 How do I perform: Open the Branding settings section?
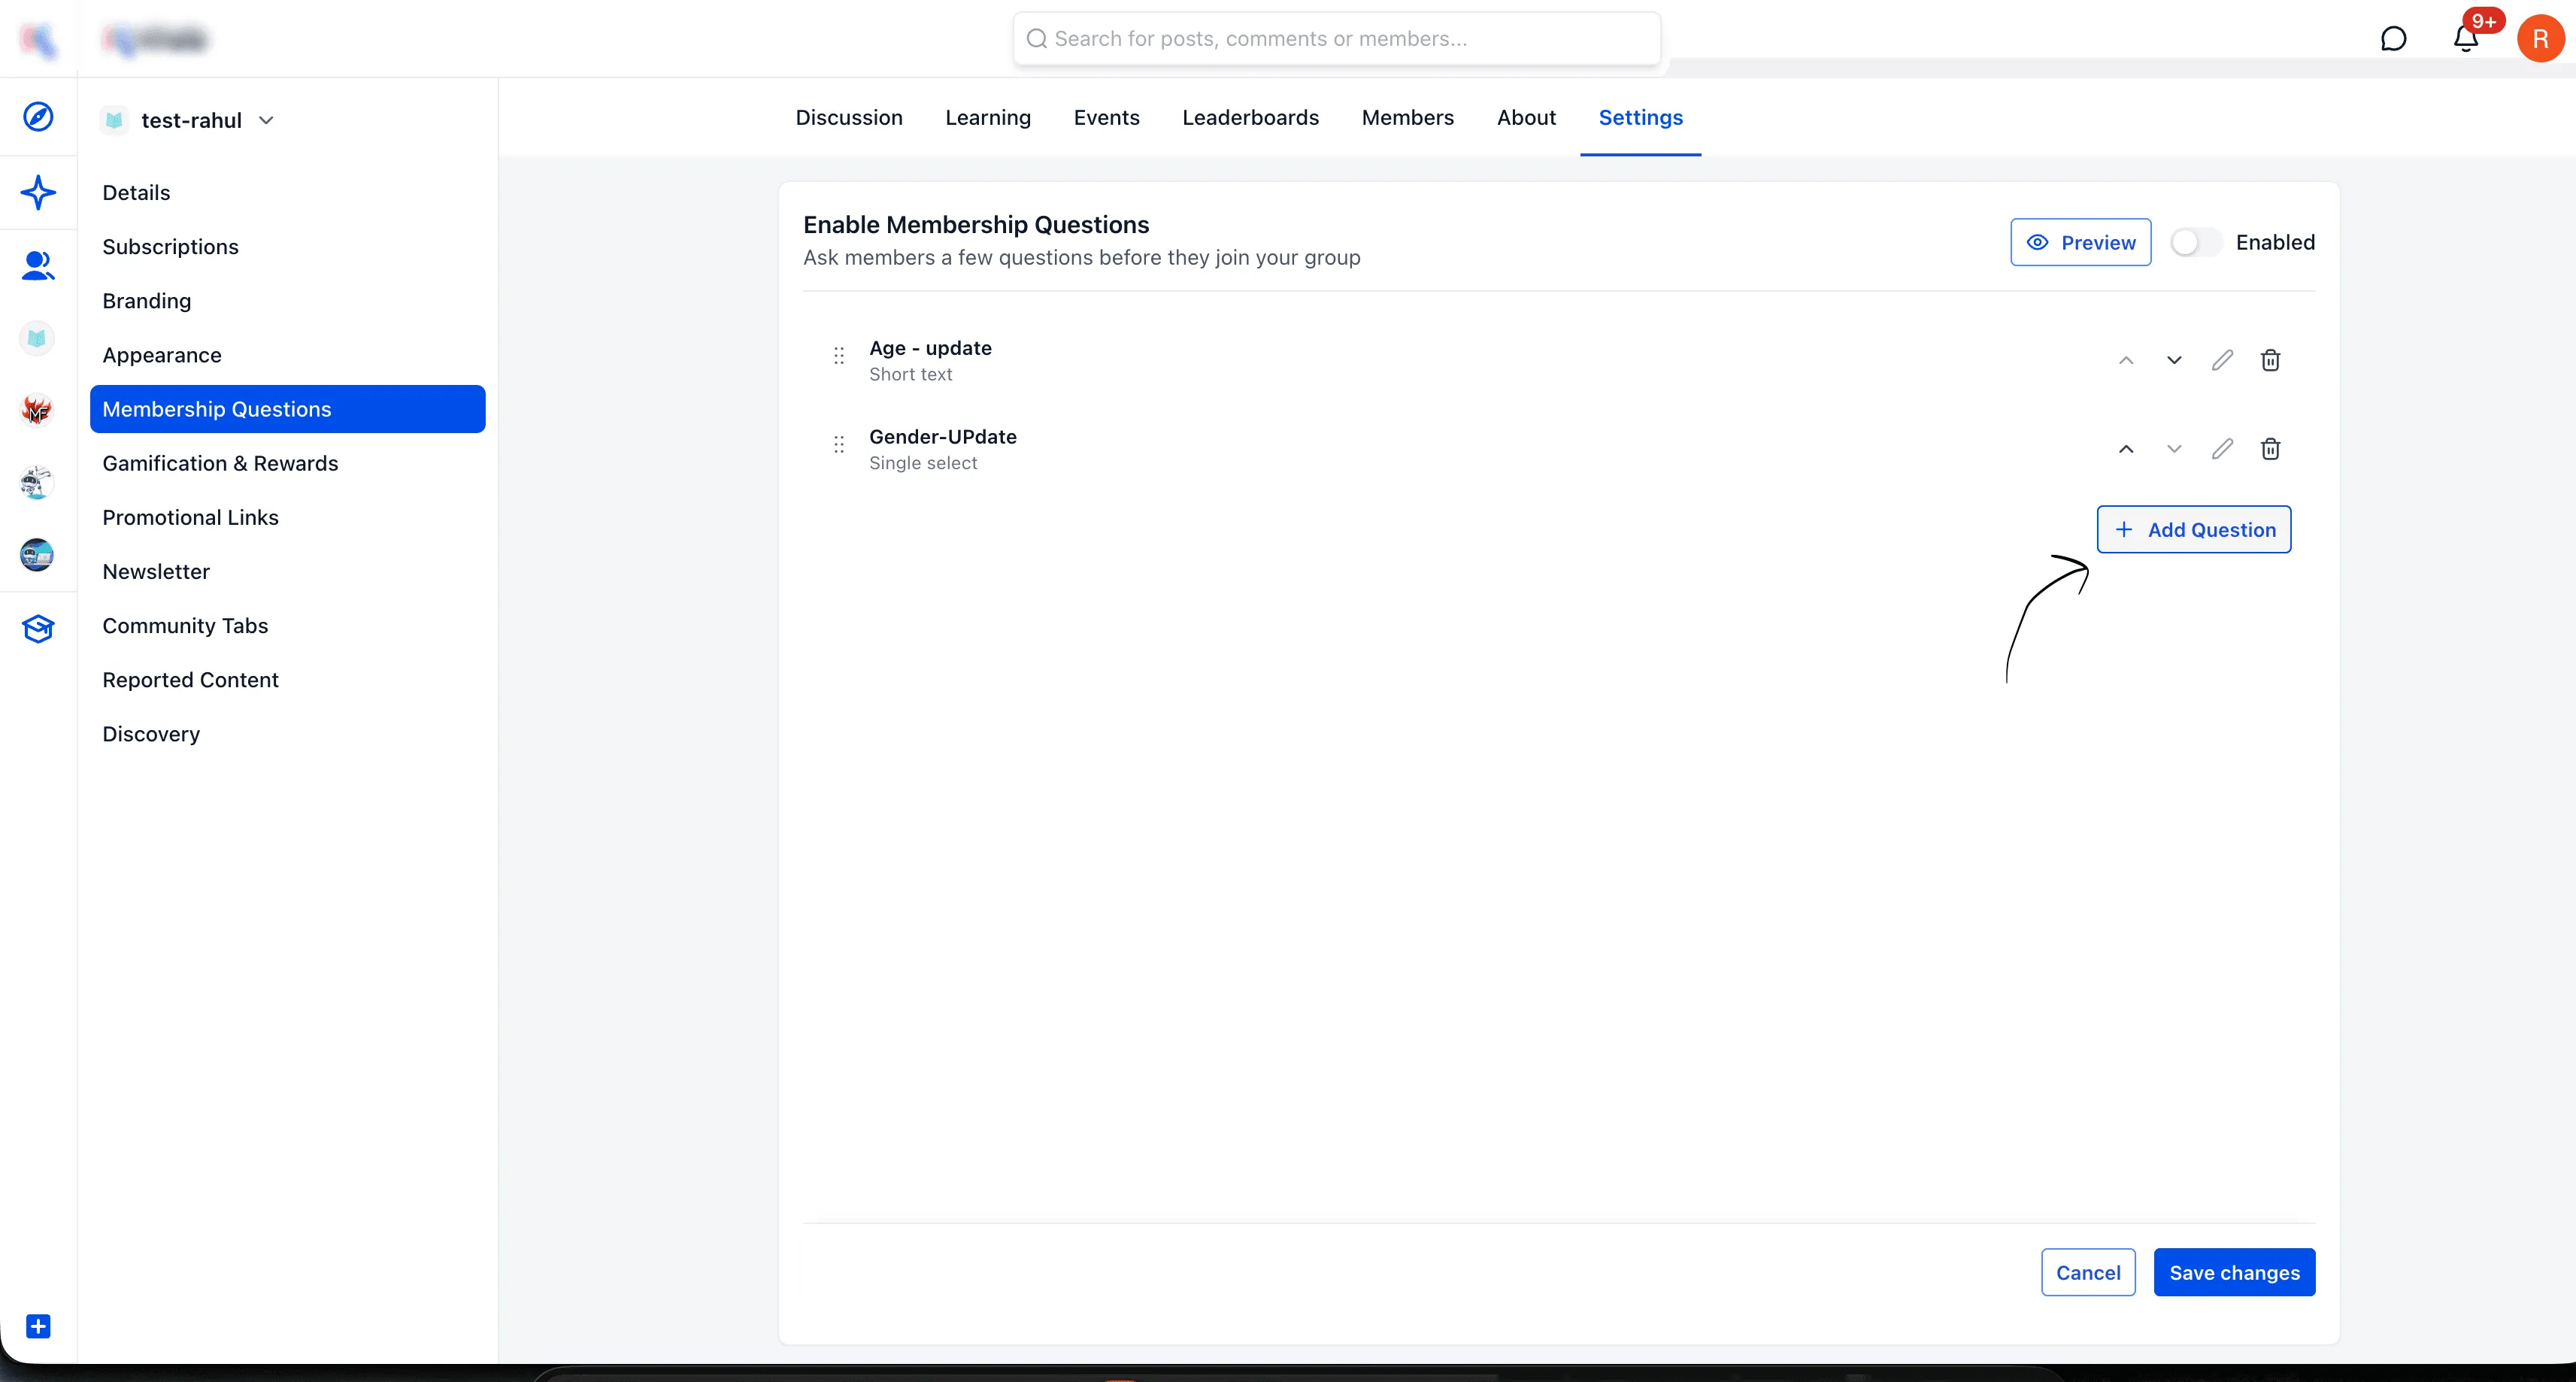click(x=288, y=300)
